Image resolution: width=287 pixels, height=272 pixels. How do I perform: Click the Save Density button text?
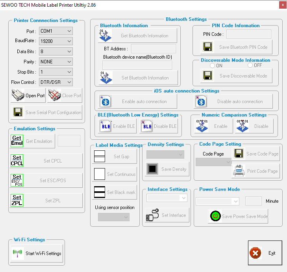pos(174,169)
